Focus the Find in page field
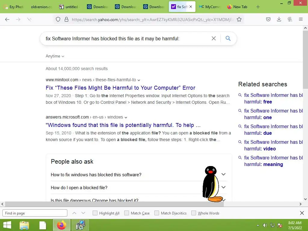This screenshot has height=231, width=308. (35, 213)
